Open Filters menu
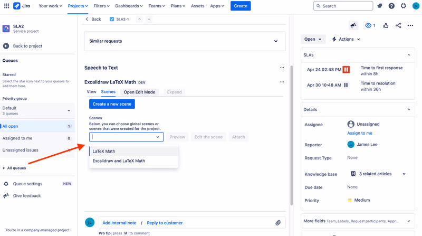422x236 pixels. tap(101, 6)
